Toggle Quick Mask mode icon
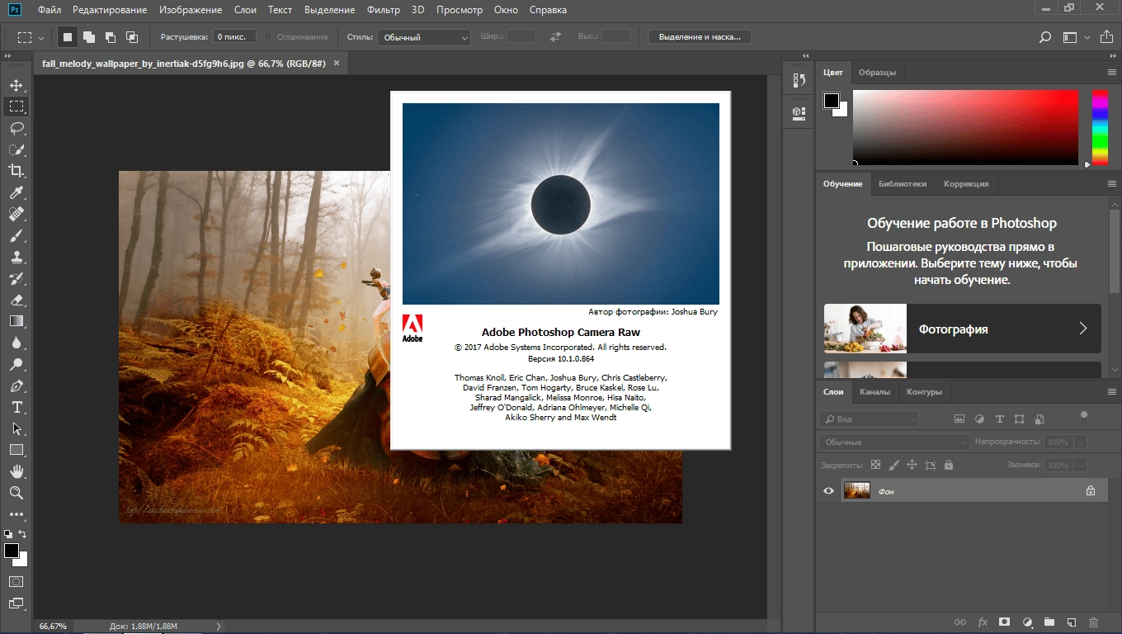1122x634 pixels. [x=16, y=582]
